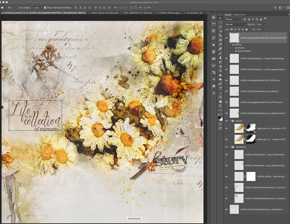
Task: Hide the WACollection layer
Action: coord(226,38)
